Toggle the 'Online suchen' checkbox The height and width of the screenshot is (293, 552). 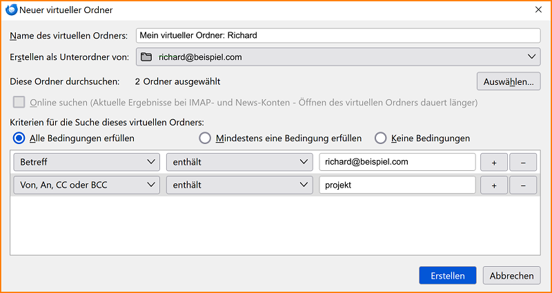click(19, 103)
